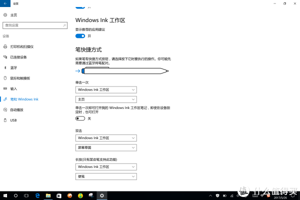This screenshot has height=200, width=300.
Task: Click the 设备 section label in the sidebar
Action: [x=5, y=36]
